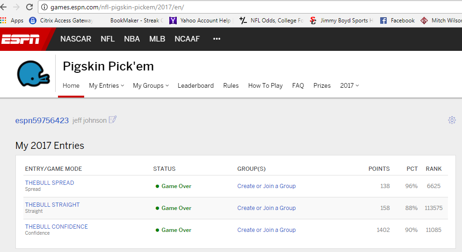Image resolution: width=462 pixels, height=252 pixels.
Task: Open Facebook bookmark icon
Action: 383,20
